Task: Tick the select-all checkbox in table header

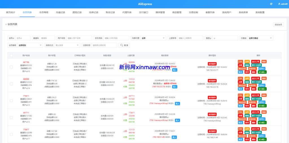Action: point(11,55)
